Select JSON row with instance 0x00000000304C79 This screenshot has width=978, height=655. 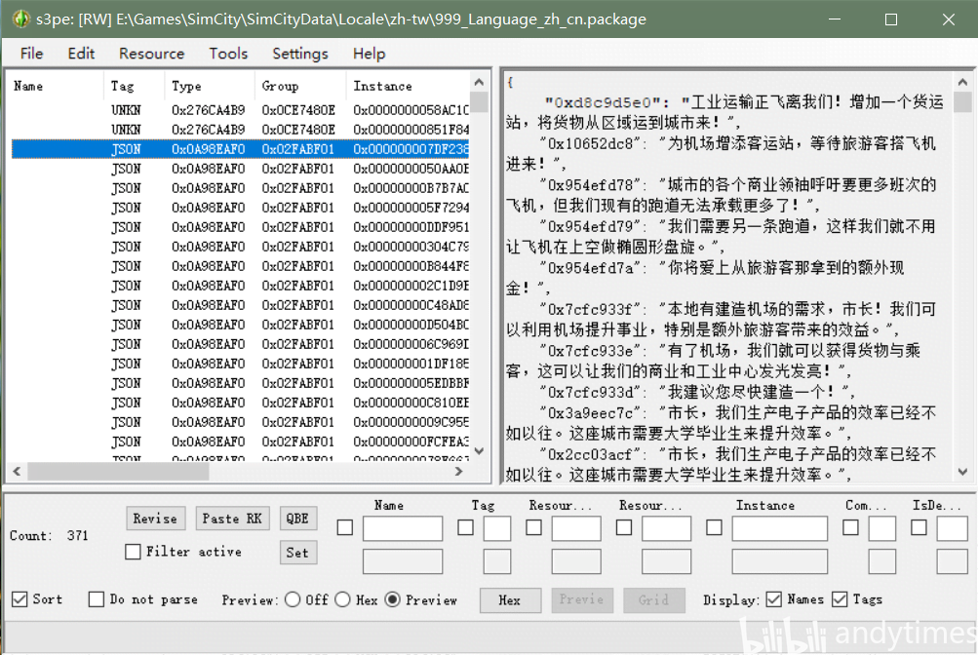pos(240,247)
